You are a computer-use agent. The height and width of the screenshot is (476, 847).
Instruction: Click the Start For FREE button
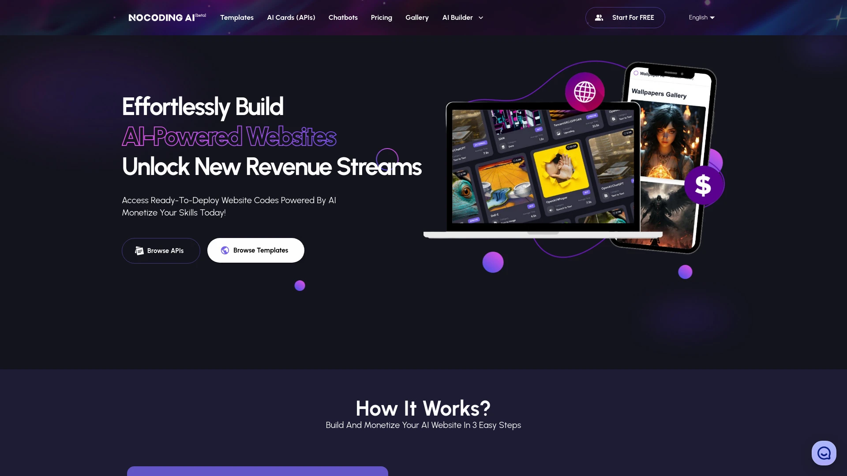626,18
